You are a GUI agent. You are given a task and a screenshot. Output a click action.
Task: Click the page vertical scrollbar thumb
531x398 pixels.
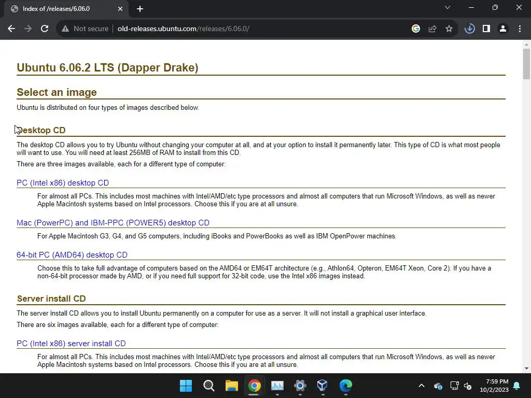pos(526,64)
